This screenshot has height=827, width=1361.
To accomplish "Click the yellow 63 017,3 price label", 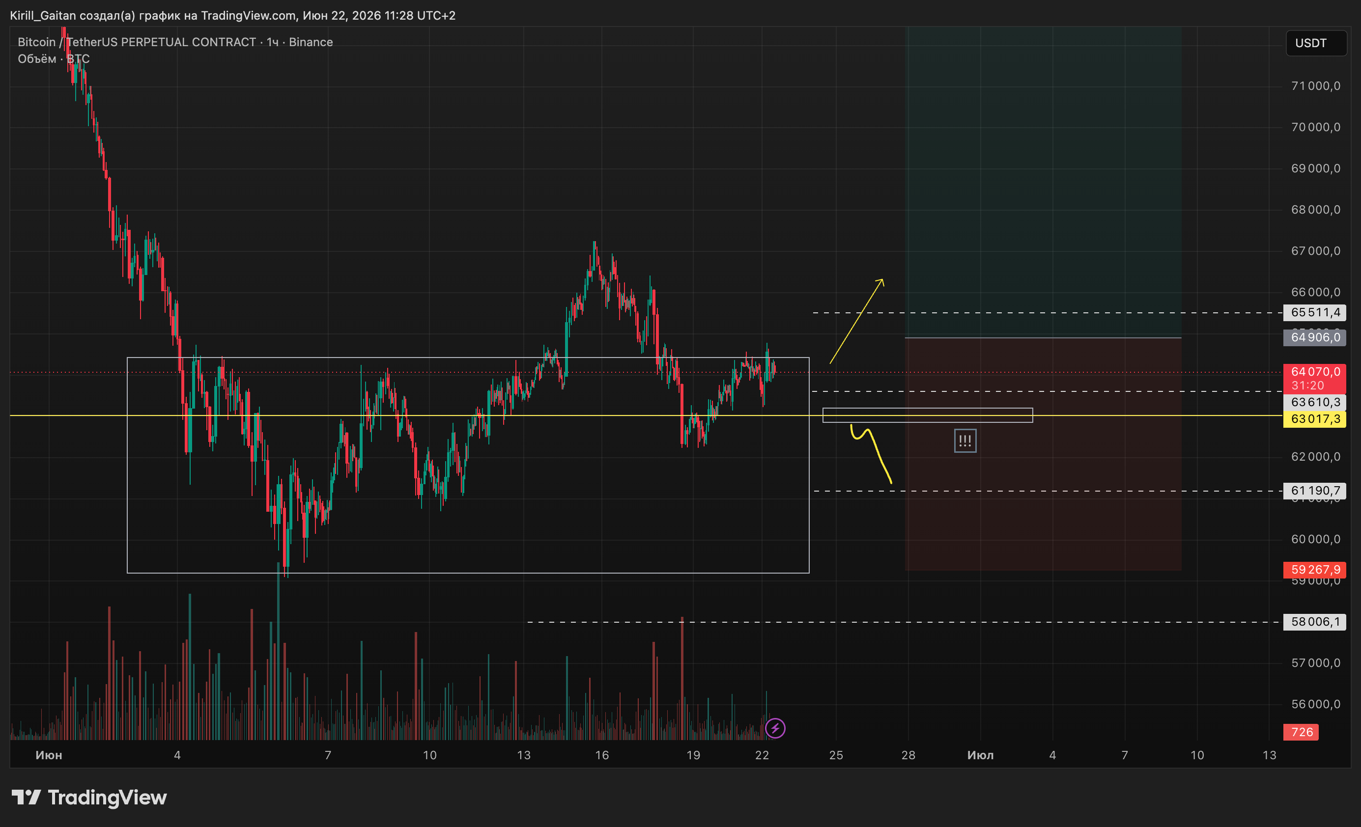I will pos(1315,419).
